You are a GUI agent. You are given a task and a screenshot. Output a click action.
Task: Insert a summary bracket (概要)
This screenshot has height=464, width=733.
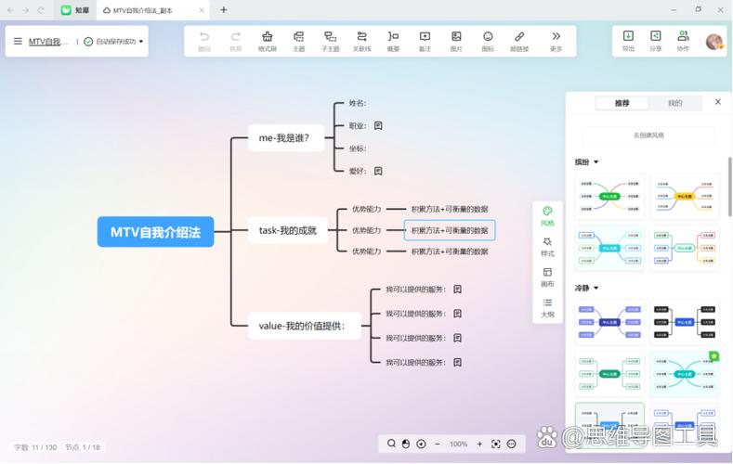coord(393,36)
